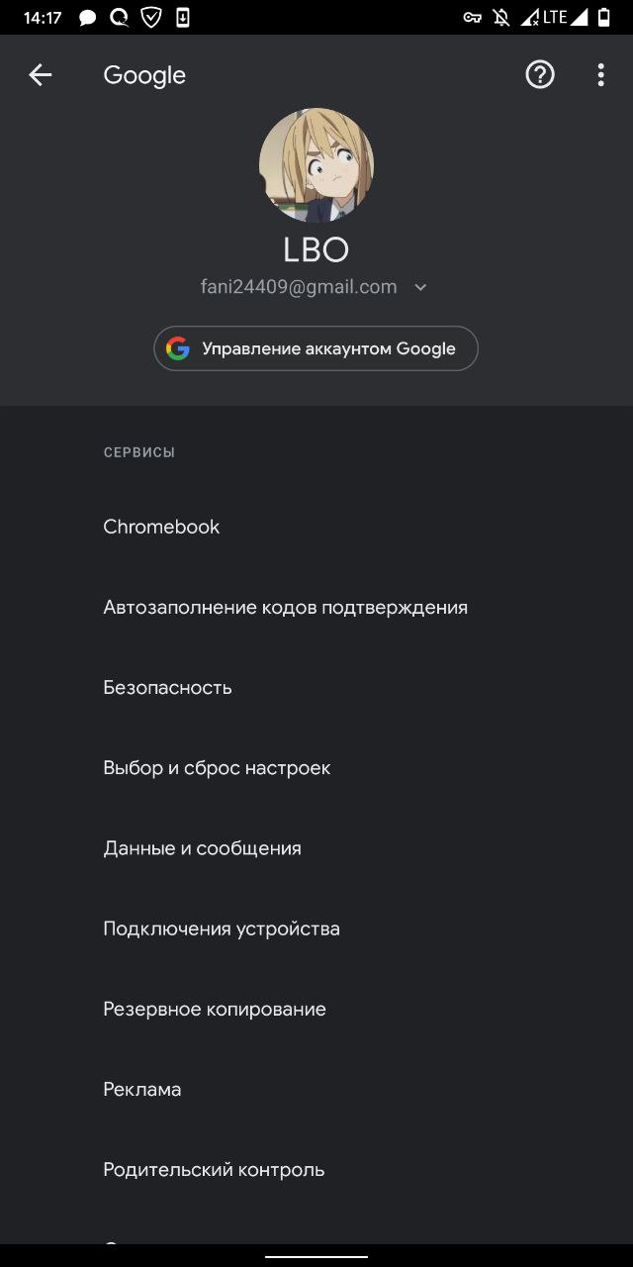Tap the muted notifications bell icon
This screenshot has width=633, height=1267.
tap(501, 17)
